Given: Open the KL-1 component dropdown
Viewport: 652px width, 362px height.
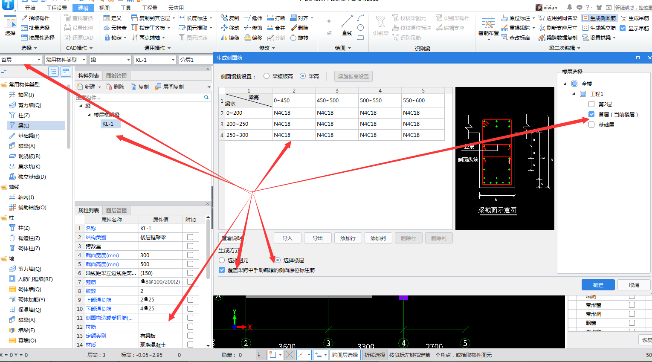Looking at the screenshot, I should [x=155, y=60].
